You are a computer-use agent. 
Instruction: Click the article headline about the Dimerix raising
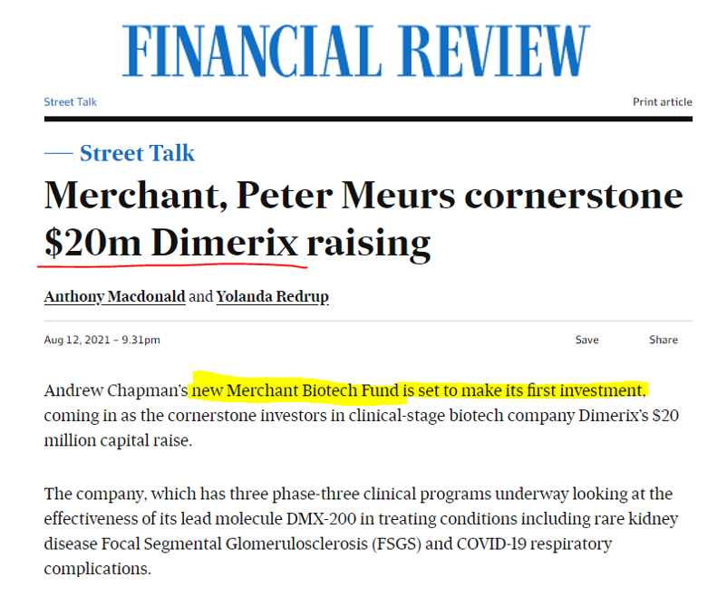point(363,219)
